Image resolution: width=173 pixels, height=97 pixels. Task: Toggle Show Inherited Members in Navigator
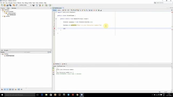point(2,89)
